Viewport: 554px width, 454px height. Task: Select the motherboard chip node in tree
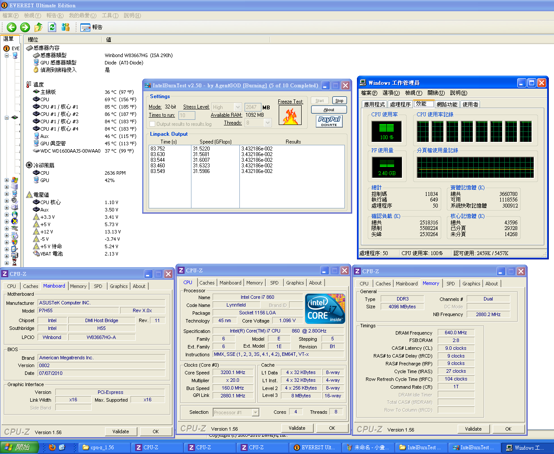(x=15, y=118)
